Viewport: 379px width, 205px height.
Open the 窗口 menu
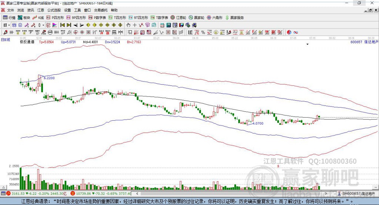(x=87, y=10)
